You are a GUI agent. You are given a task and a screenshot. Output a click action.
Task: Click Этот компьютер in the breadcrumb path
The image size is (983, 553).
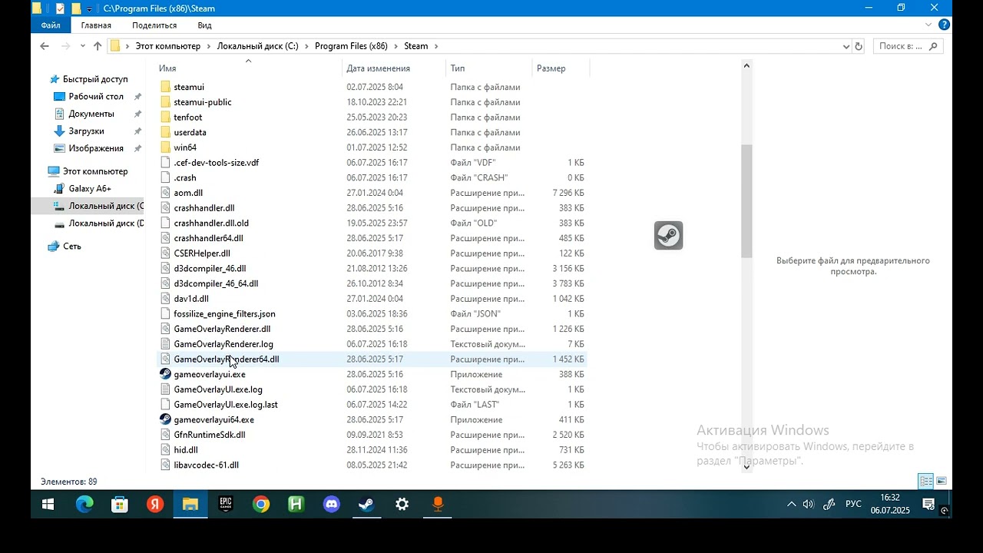167,46
